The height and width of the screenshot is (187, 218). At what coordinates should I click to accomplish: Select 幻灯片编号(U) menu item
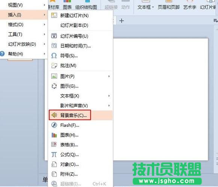click(x=80, y=36)
